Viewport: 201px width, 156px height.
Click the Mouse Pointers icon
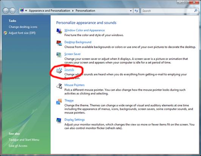click(x=59, y=86)
